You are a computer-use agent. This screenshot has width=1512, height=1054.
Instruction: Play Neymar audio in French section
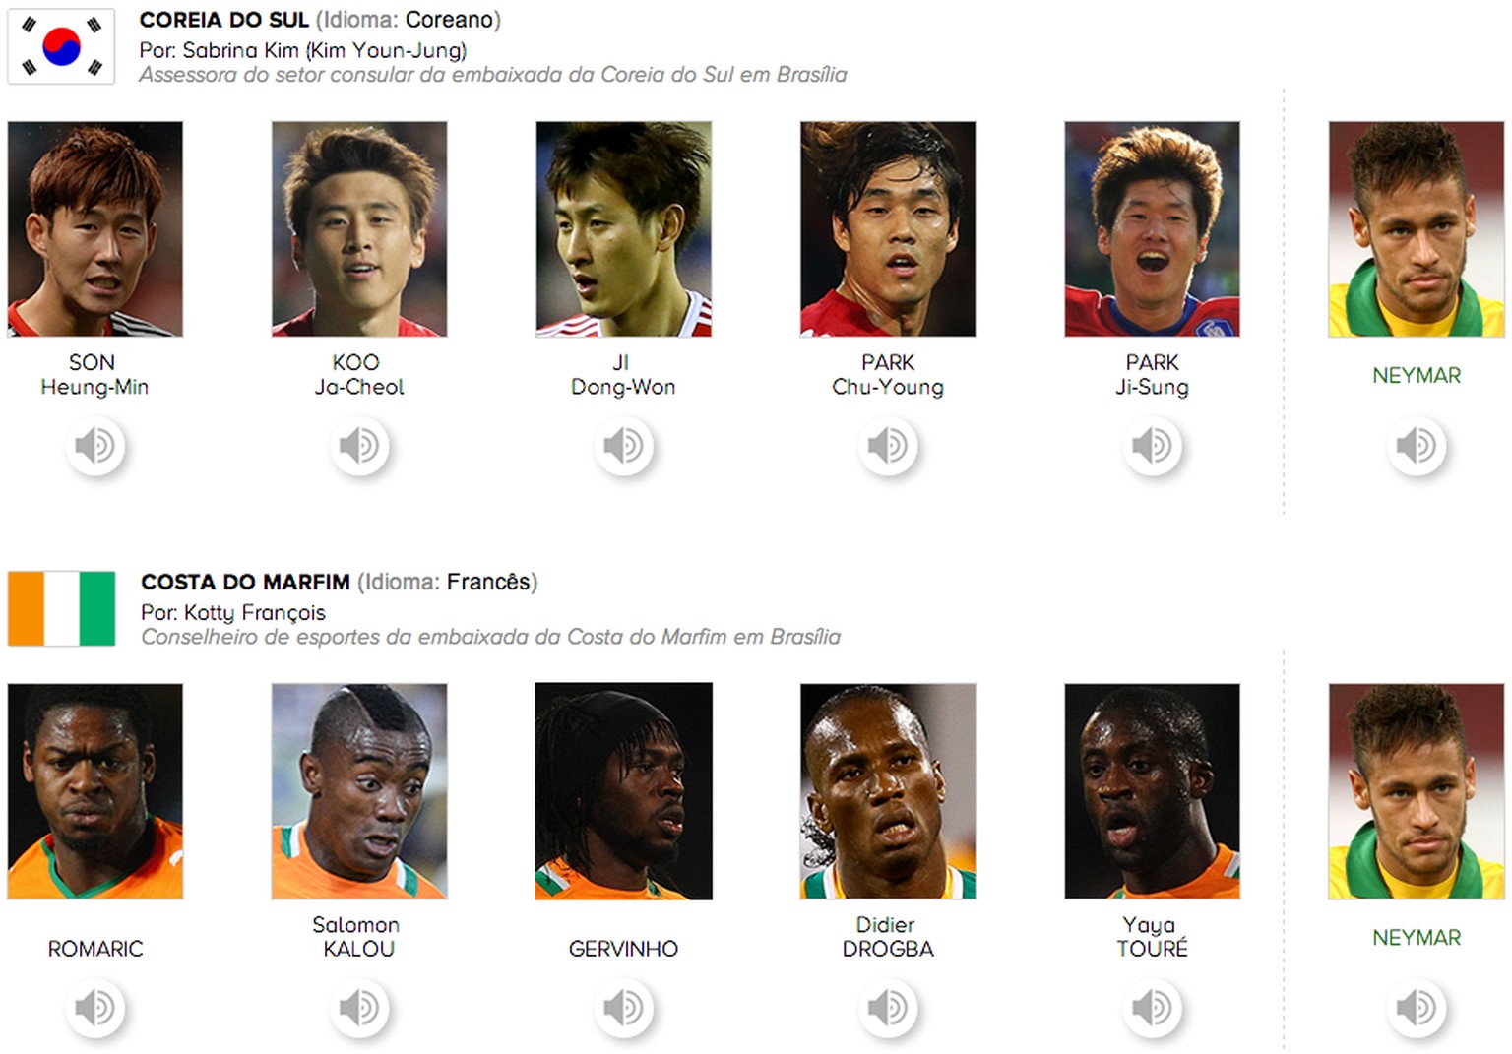1417,1008
